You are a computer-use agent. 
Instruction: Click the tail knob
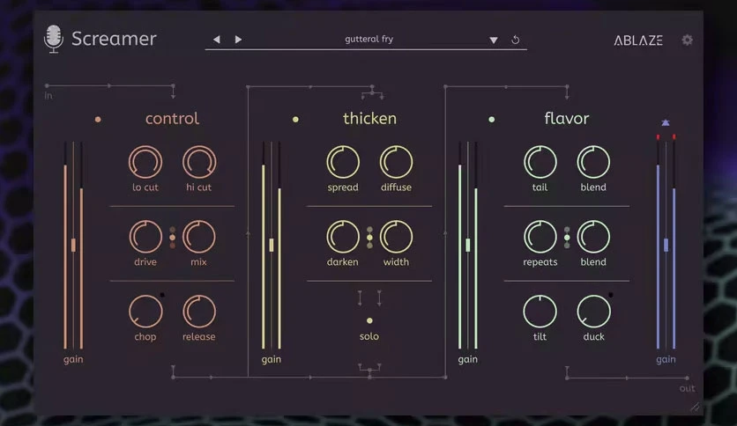[x=540, y=162]
